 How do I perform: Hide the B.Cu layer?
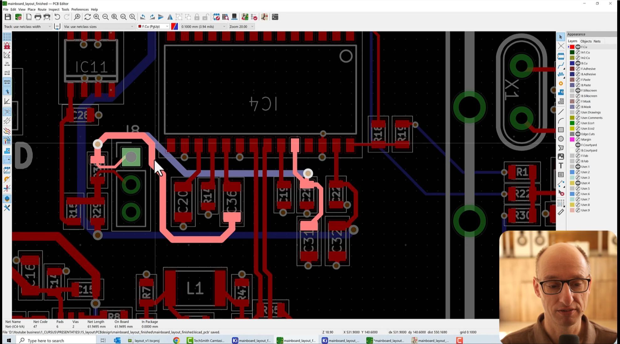578,63
